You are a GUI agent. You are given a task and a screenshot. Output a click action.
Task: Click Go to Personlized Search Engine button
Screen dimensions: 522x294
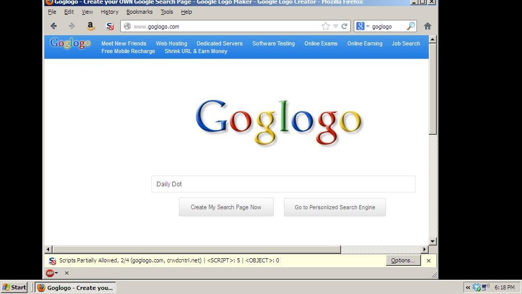coord(335,207)
